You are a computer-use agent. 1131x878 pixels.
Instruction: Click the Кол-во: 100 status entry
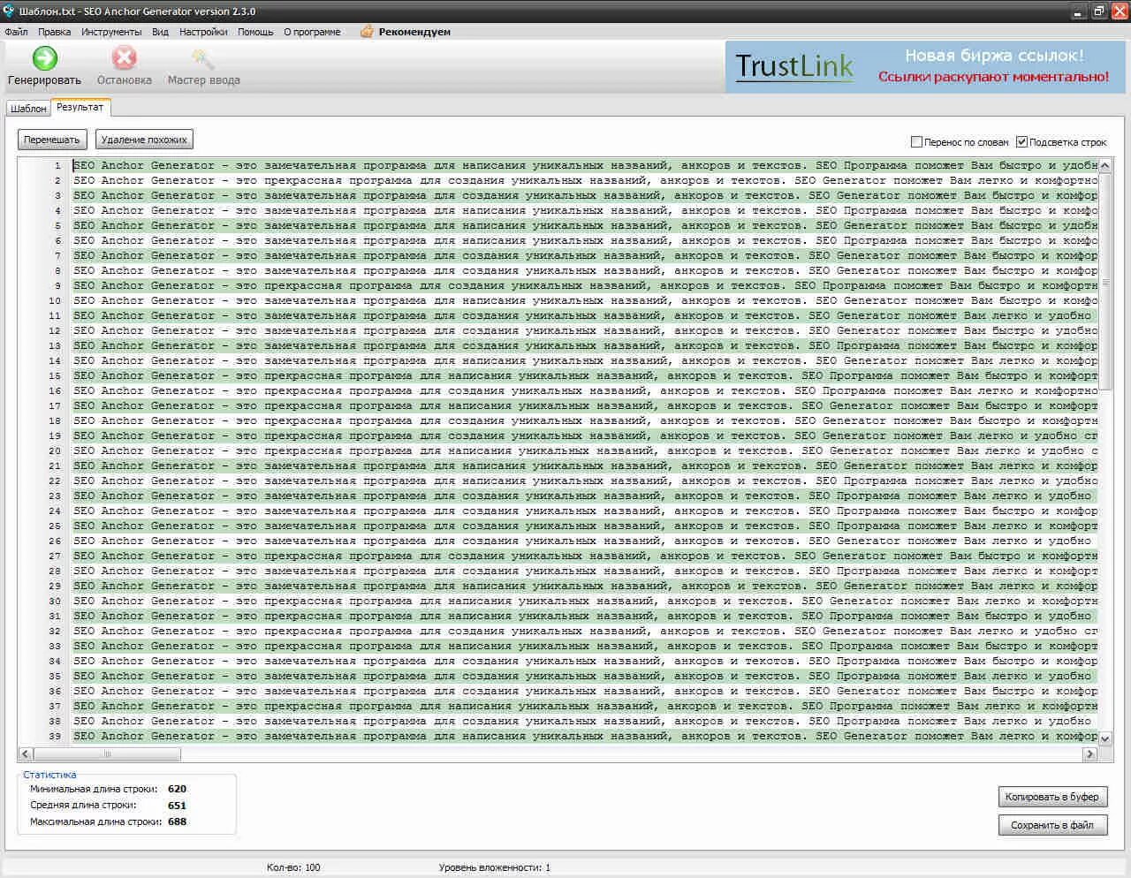[293, 867]
